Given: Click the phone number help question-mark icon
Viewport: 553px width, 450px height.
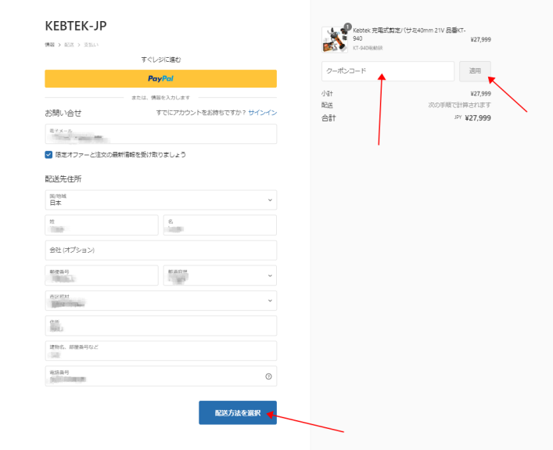Looking at the screenshot, I should pyautogui.click(x=268, y=376).
